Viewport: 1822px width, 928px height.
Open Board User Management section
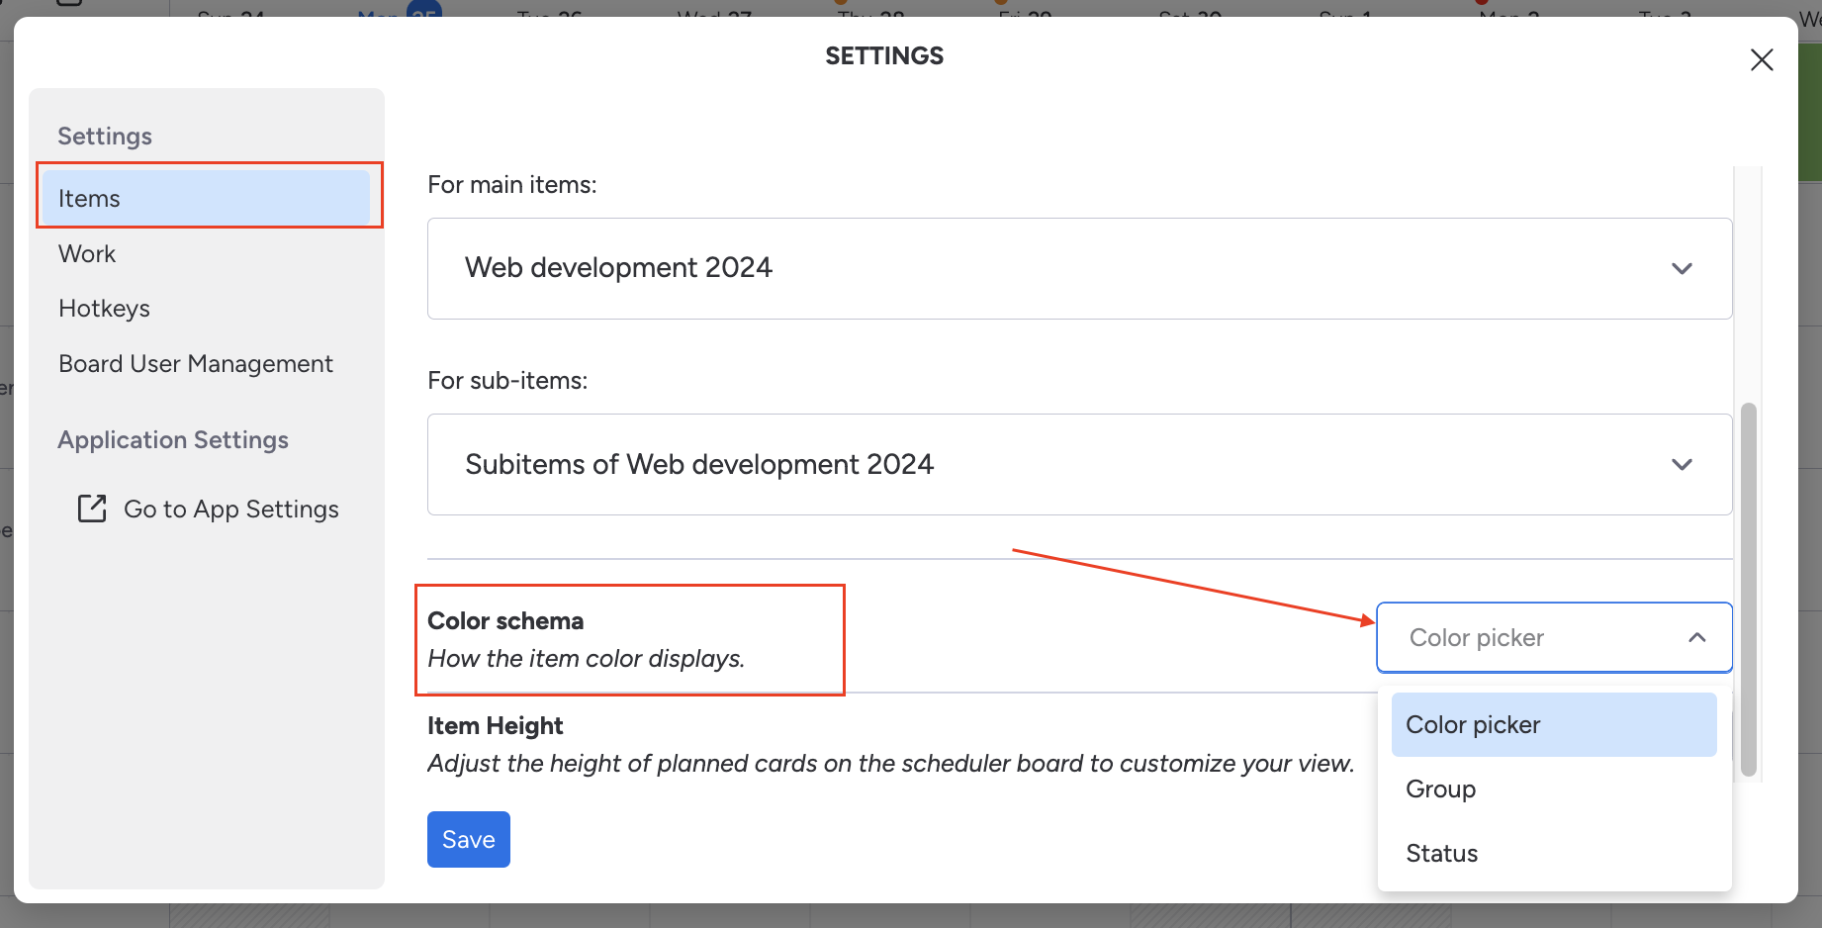click(x=196, y=364)
